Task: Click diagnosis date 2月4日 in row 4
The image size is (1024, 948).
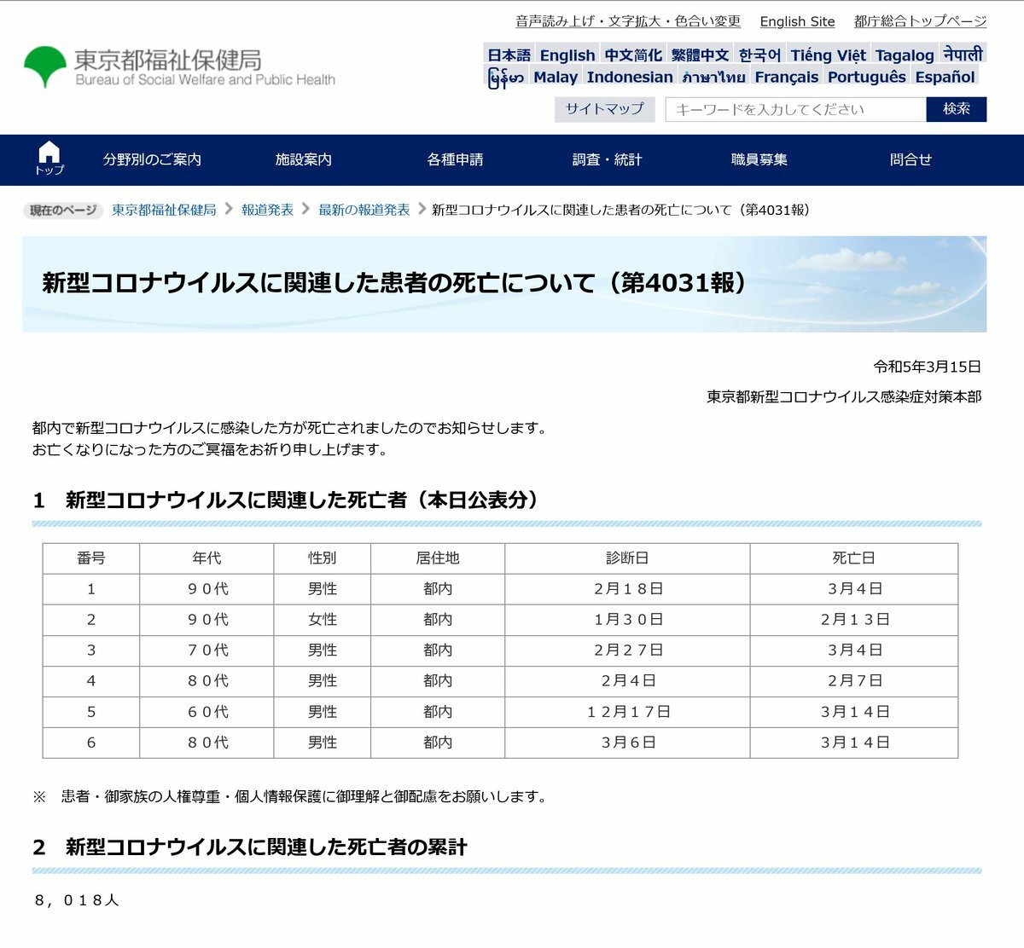Action: point(628,681)
